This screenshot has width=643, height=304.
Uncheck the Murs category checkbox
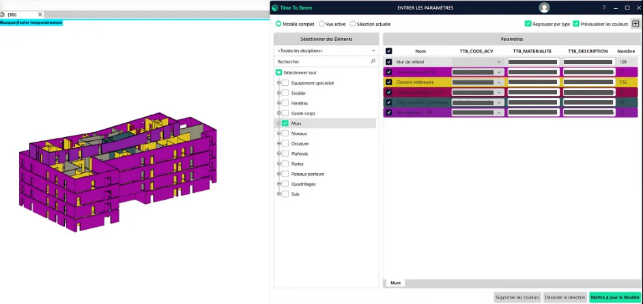285,123
